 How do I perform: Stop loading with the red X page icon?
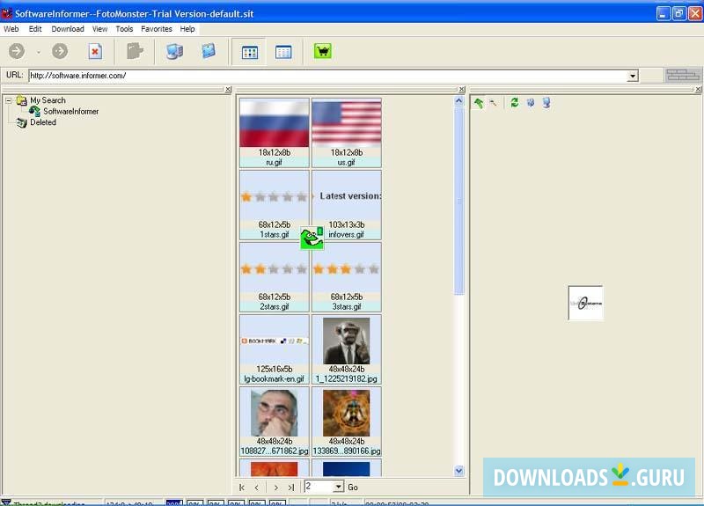click(95, 51)
